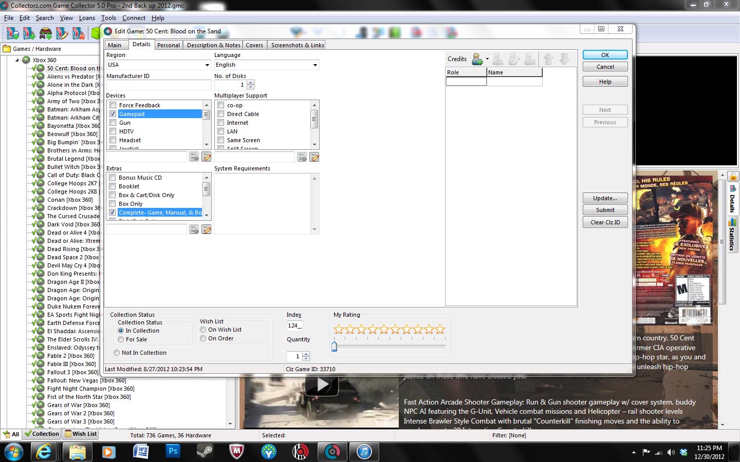Check the co-op multiplayer checkbox
The height and width of the screenshot is (462, 740).
[x=221, y=105]
